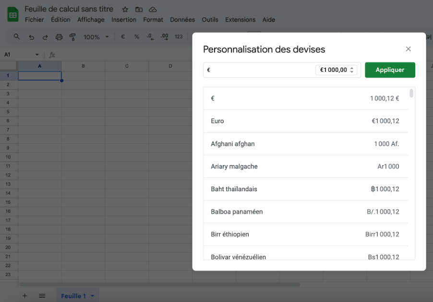Click the print icon
The width and height of the screenshot is (433, 302).
pos(59,36)
